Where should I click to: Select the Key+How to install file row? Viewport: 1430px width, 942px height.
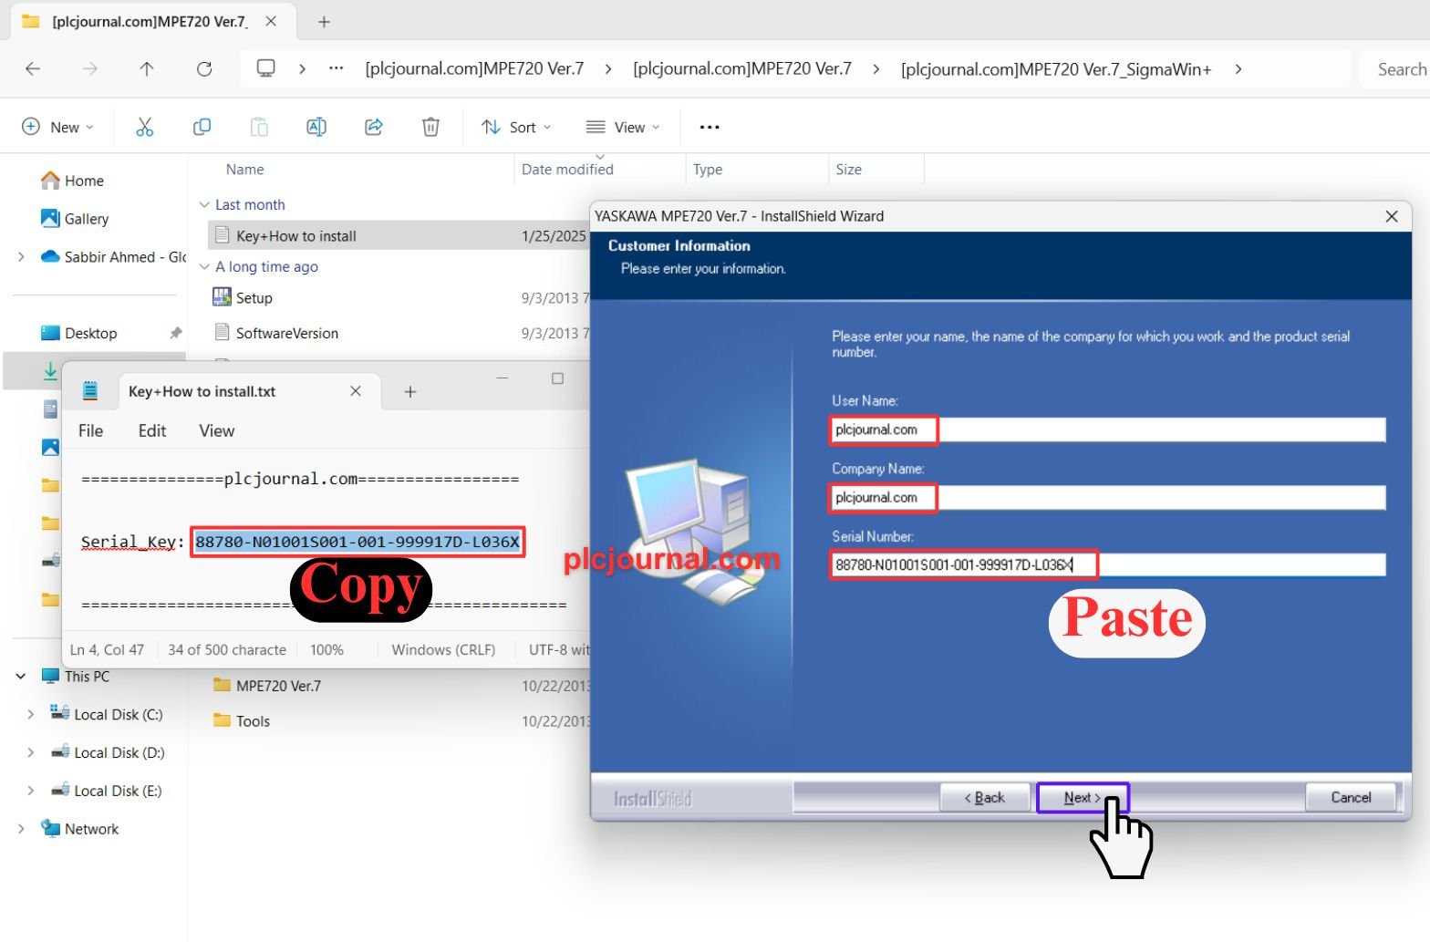(x=399, y=236)
